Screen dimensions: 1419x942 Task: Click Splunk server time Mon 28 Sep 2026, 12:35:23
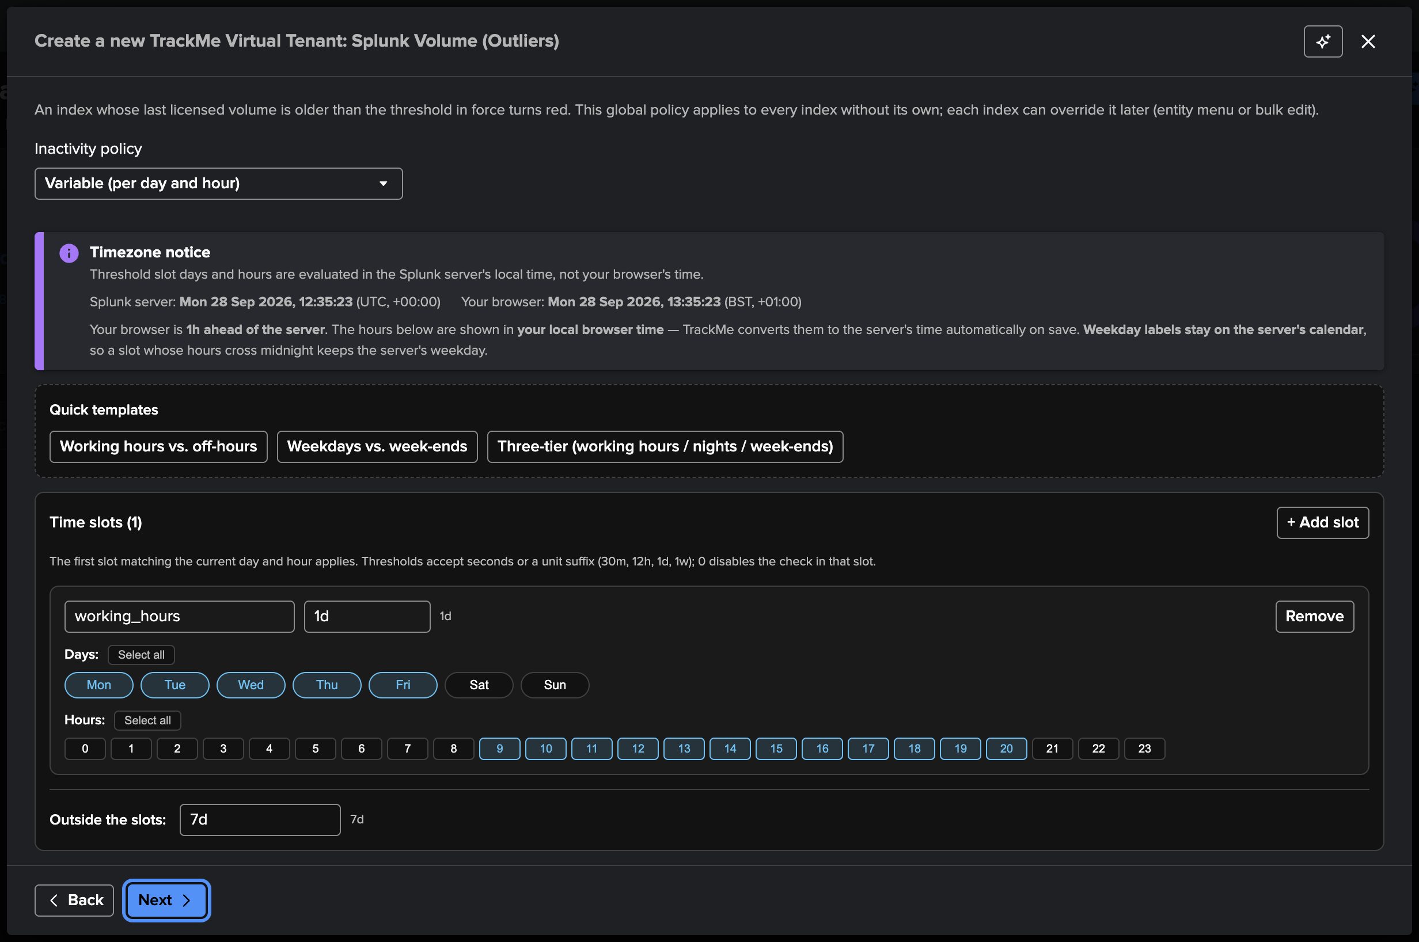(266, 302)
